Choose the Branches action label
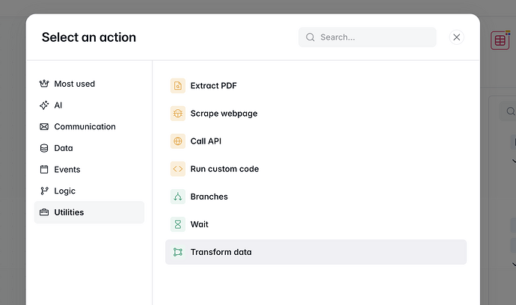Screen dimensions: 516x305 click(209, 197)
